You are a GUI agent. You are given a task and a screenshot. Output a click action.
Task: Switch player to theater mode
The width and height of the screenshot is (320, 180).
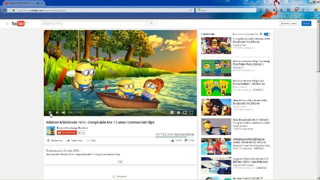coord(185,112)
